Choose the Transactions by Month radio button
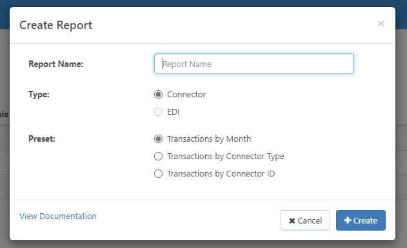407x248 pixels. 158,139
